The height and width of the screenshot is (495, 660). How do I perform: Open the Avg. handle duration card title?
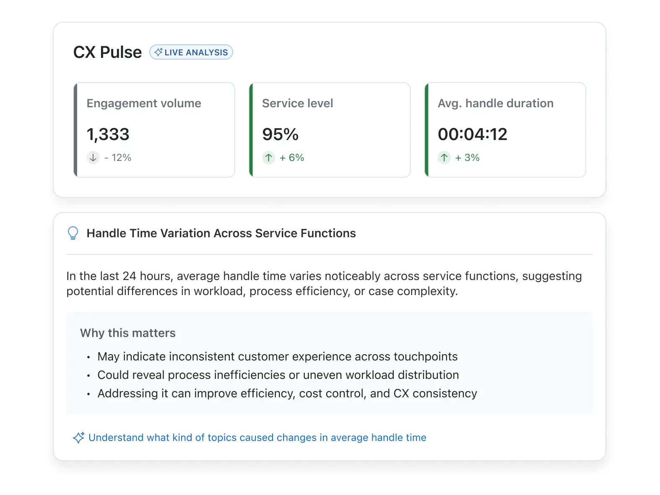(495, 103)
